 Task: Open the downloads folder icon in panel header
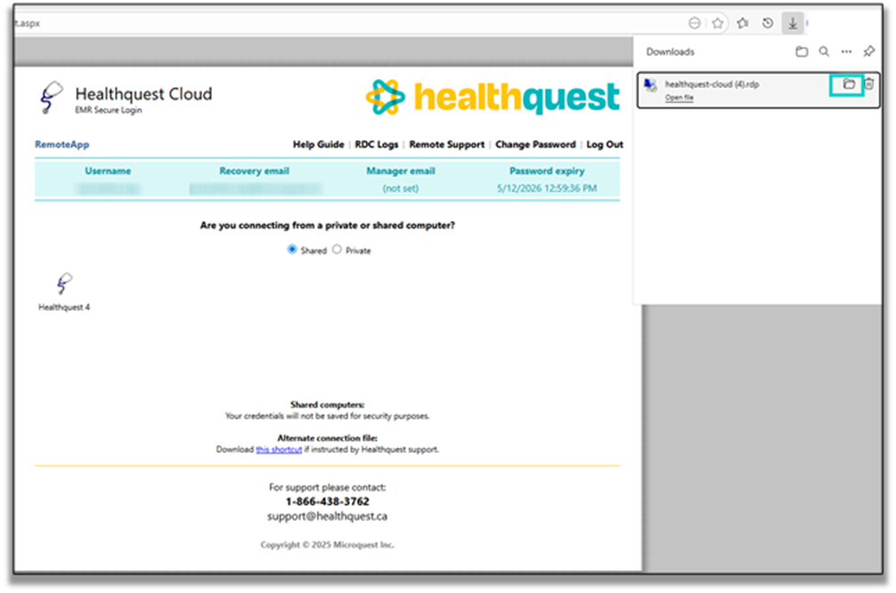click(x=802, y=52)
